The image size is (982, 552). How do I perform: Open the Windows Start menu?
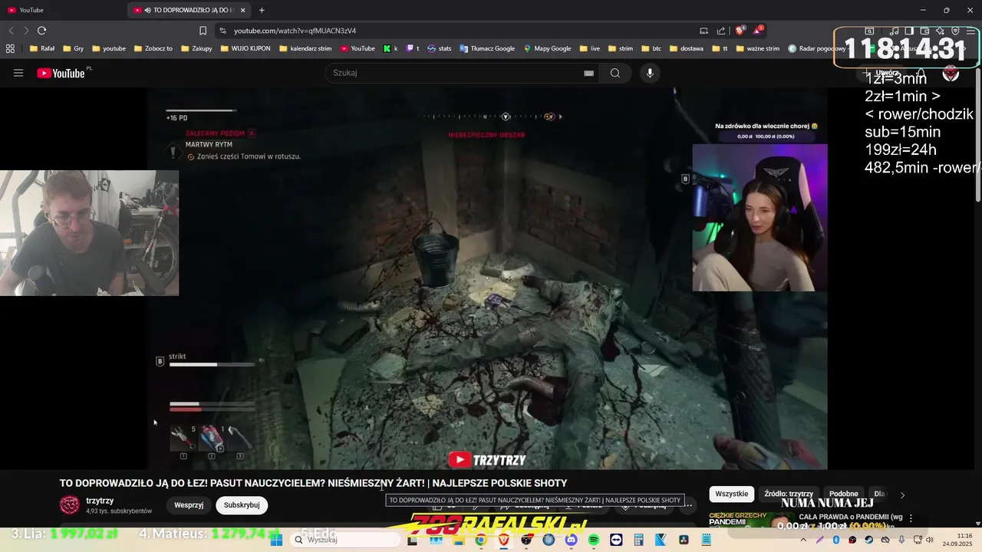coord(276,540)
